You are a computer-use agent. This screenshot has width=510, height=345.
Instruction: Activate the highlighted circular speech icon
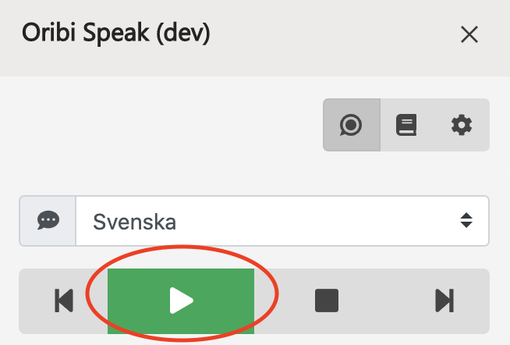[351, 125]
